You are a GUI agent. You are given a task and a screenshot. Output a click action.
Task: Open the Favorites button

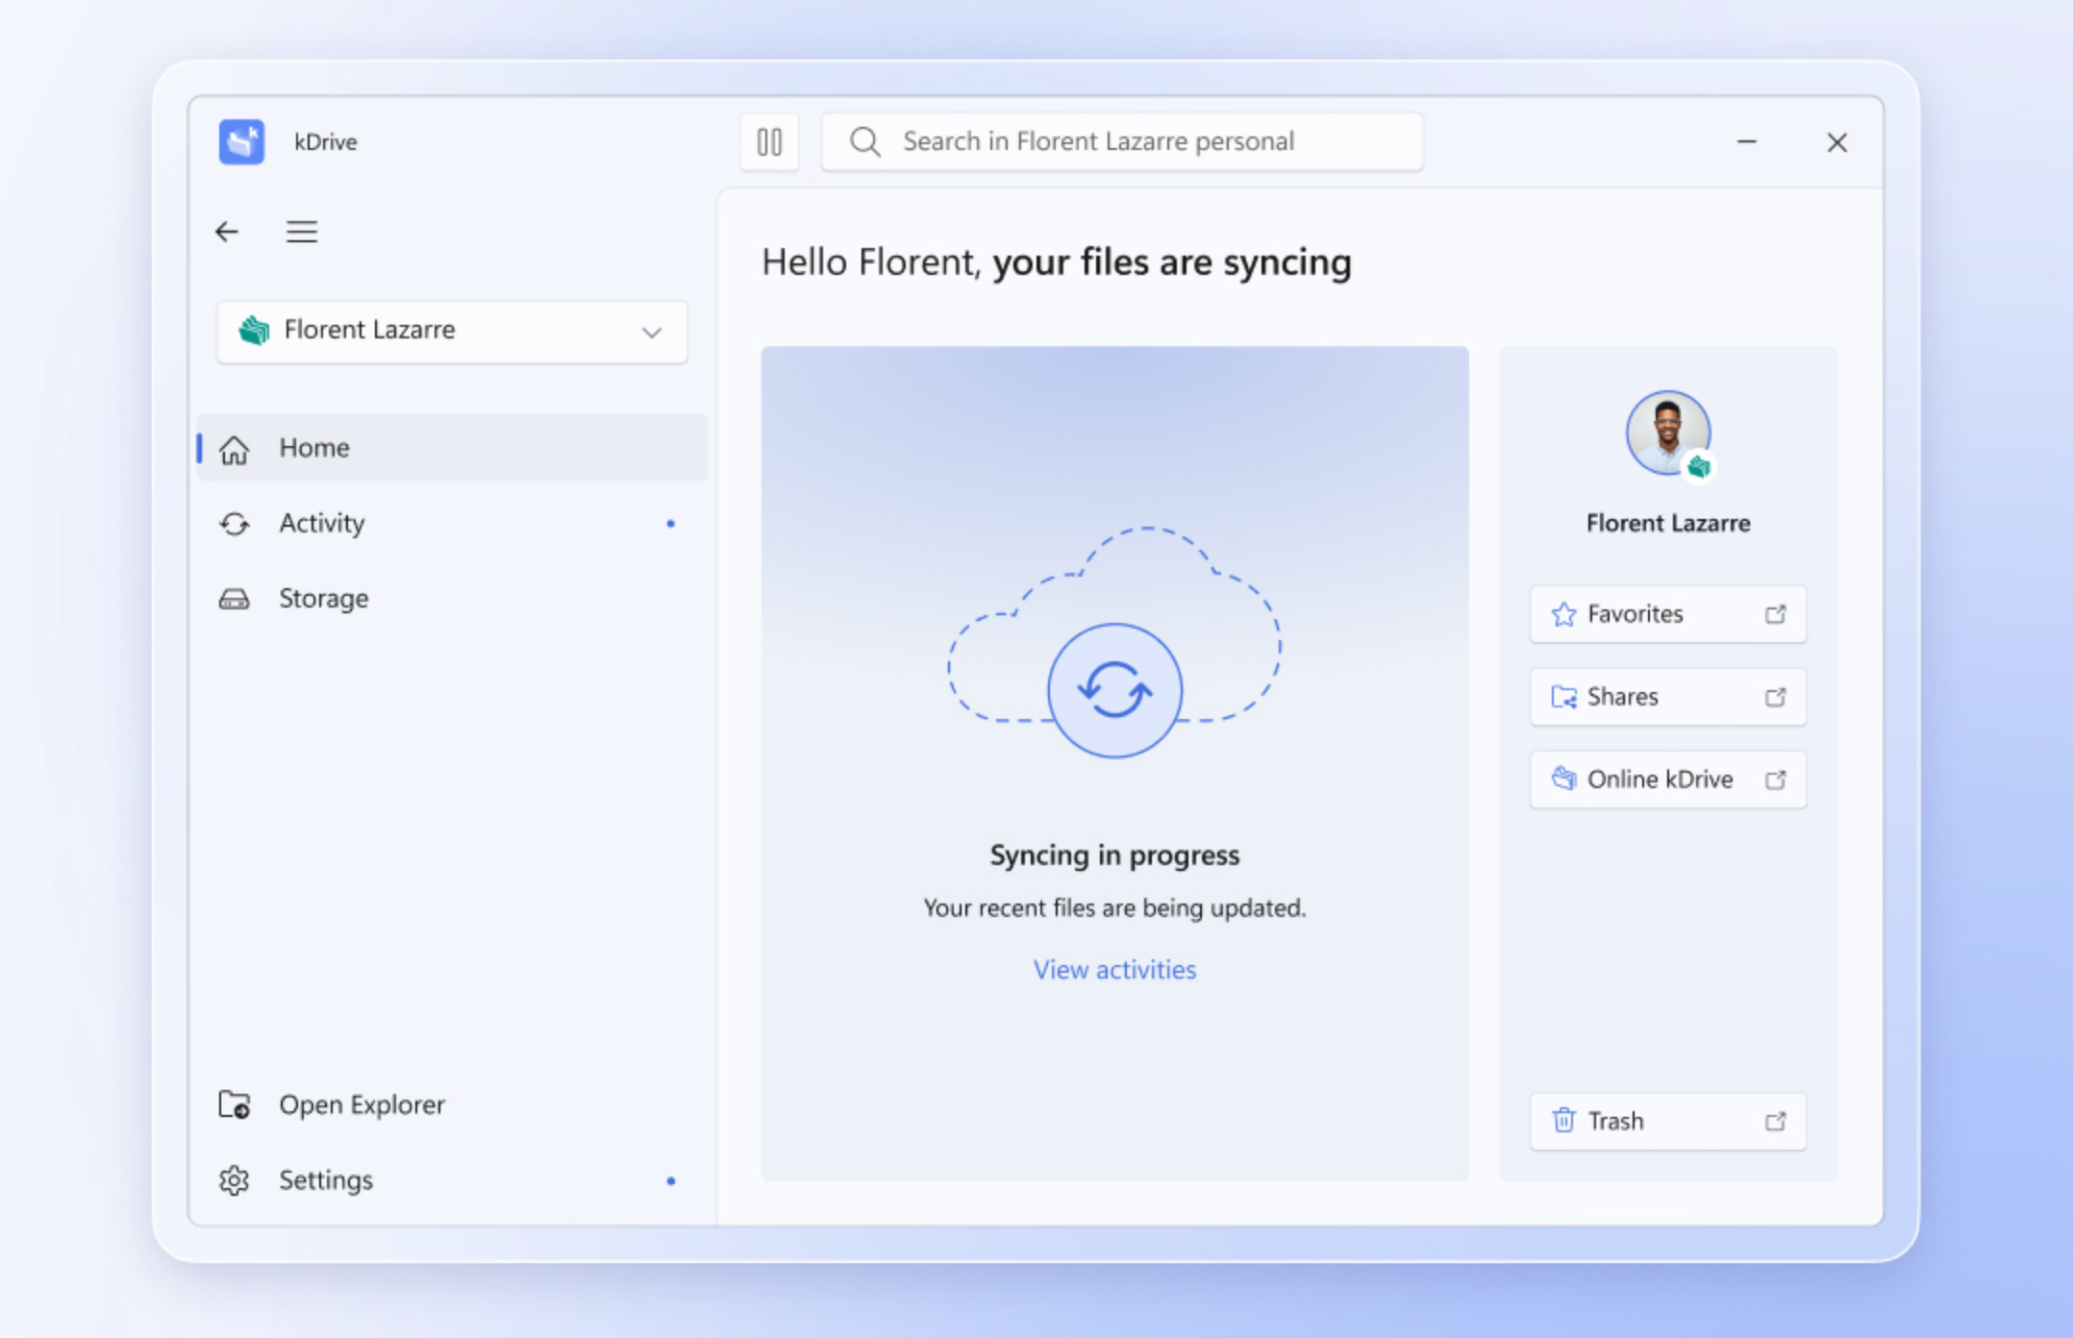point(1668,614)
